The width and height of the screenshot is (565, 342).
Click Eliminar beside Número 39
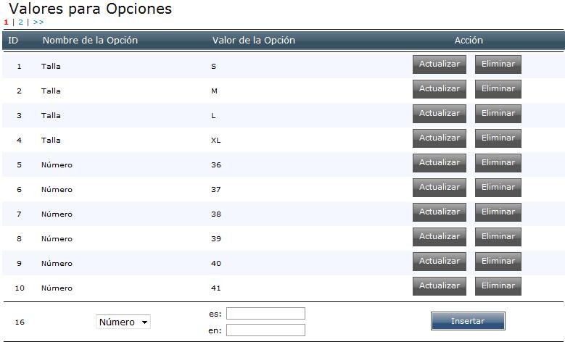pos(498,237)
